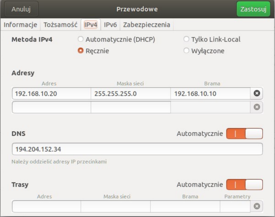Click the address field with 192.168.10.20

point(51,94)
